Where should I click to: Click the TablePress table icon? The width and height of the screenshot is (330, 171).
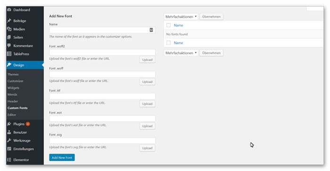click(x=9, y=54)
